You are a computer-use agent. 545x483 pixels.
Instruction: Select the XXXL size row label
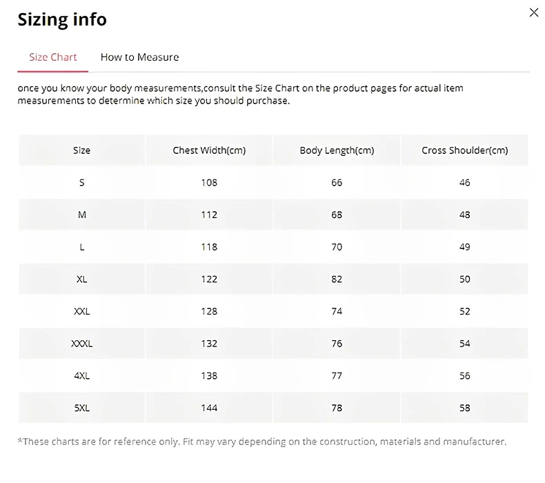(x=82, y=344)
